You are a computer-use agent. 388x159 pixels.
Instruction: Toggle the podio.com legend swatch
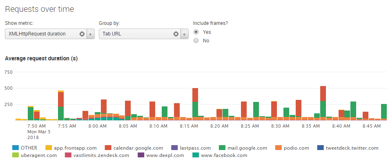279,148
